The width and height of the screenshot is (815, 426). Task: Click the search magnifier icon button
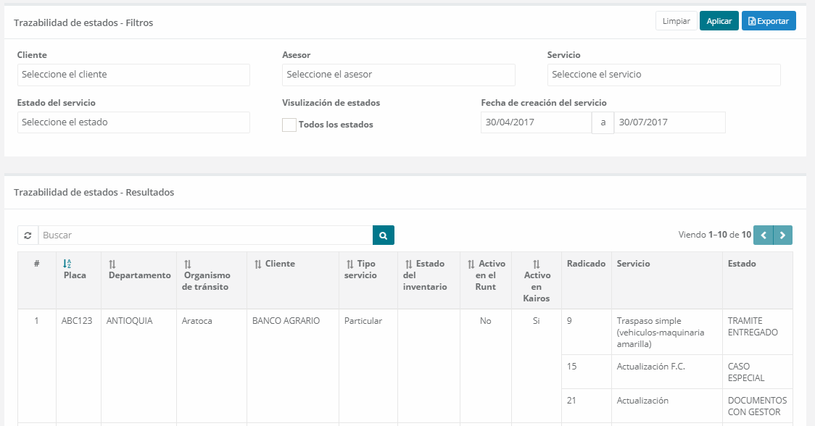coord(383,235)
